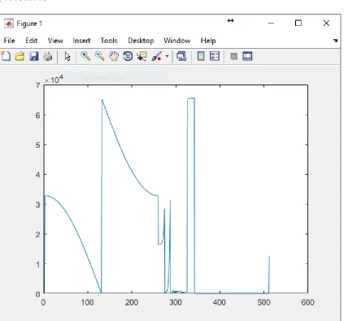Print the figure using printer icon
This screenshot has width=344, height=321.
[48, 56]
